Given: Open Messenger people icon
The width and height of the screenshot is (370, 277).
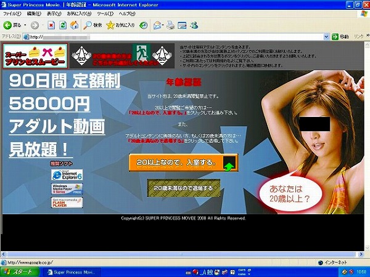Looking at the screenshot, I should point(194,25).
